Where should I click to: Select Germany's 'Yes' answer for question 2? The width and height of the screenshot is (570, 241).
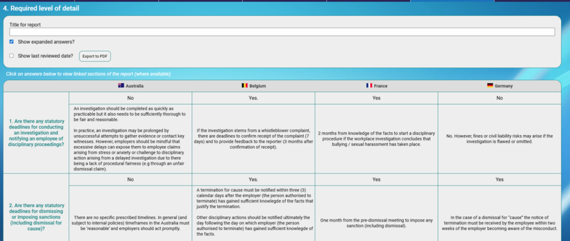tap(499, 179)
